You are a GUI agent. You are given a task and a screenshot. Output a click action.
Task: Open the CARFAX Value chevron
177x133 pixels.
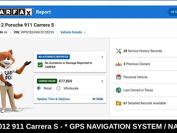coord(102,81)
